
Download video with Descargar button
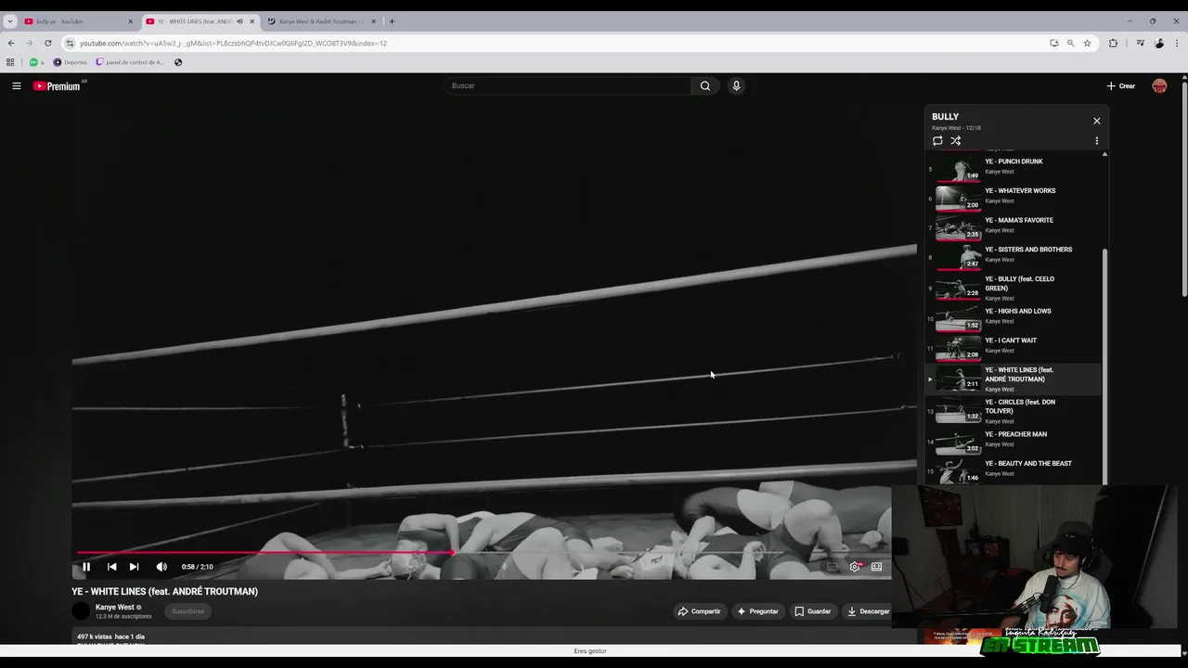tap(868, 611)
